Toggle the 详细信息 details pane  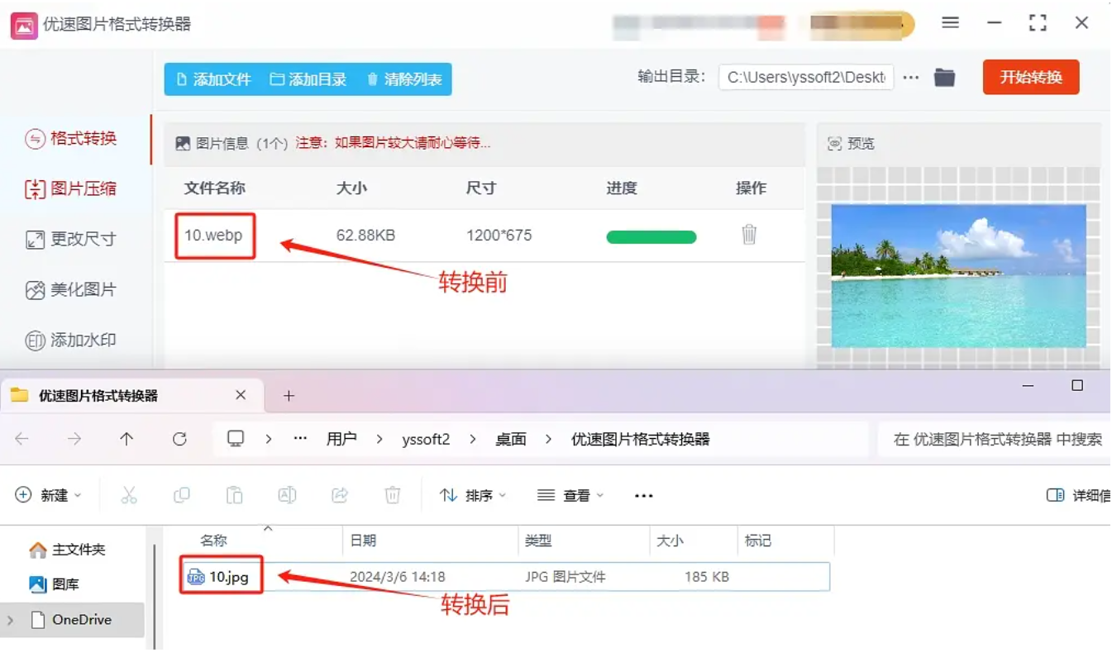coord(1078,495)
